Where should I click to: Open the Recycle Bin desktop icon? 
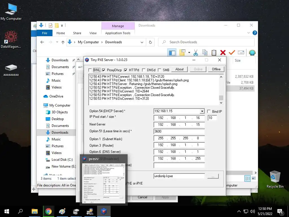[275, 179]
